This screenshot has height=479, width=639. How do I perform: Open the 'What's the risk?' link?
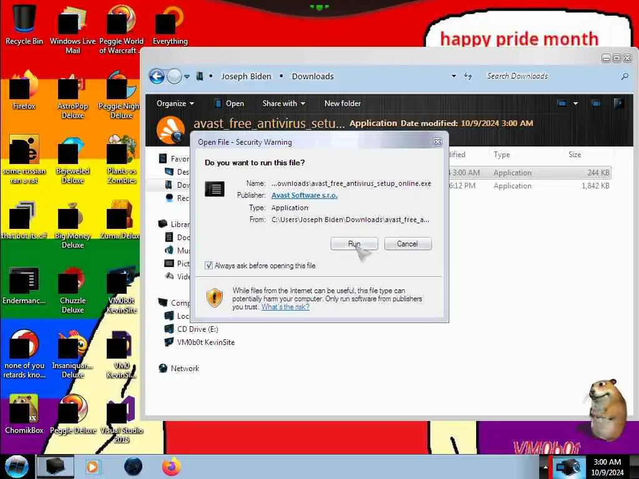coord(285,307)
